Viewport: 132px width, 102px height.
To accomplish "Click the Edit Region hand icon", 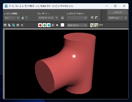I will coord(22,18).
